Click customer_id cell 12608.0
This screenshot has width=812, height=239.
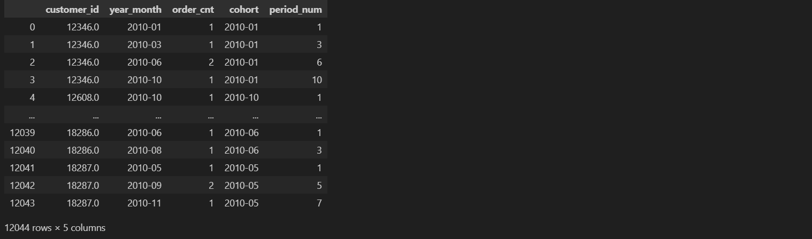83,98
